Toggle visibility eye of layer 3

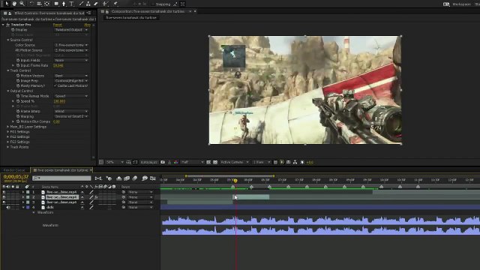tap(4, 202)
